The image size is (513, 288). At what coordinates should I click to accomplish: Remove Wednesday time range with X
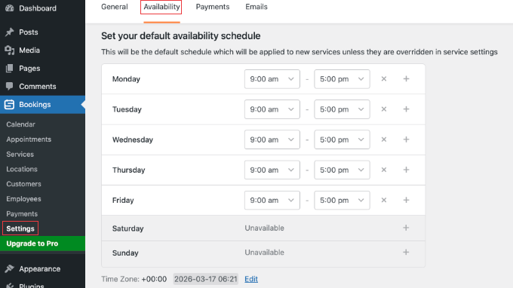384,139
